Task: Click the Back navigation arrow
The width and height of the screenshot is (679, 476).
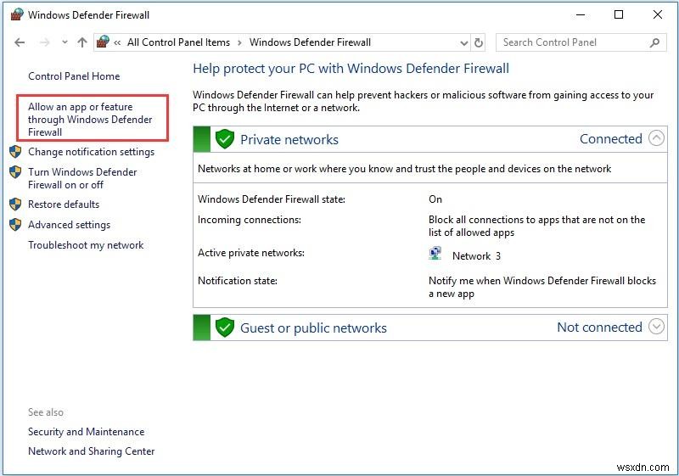Action: [x=20, y=42]
